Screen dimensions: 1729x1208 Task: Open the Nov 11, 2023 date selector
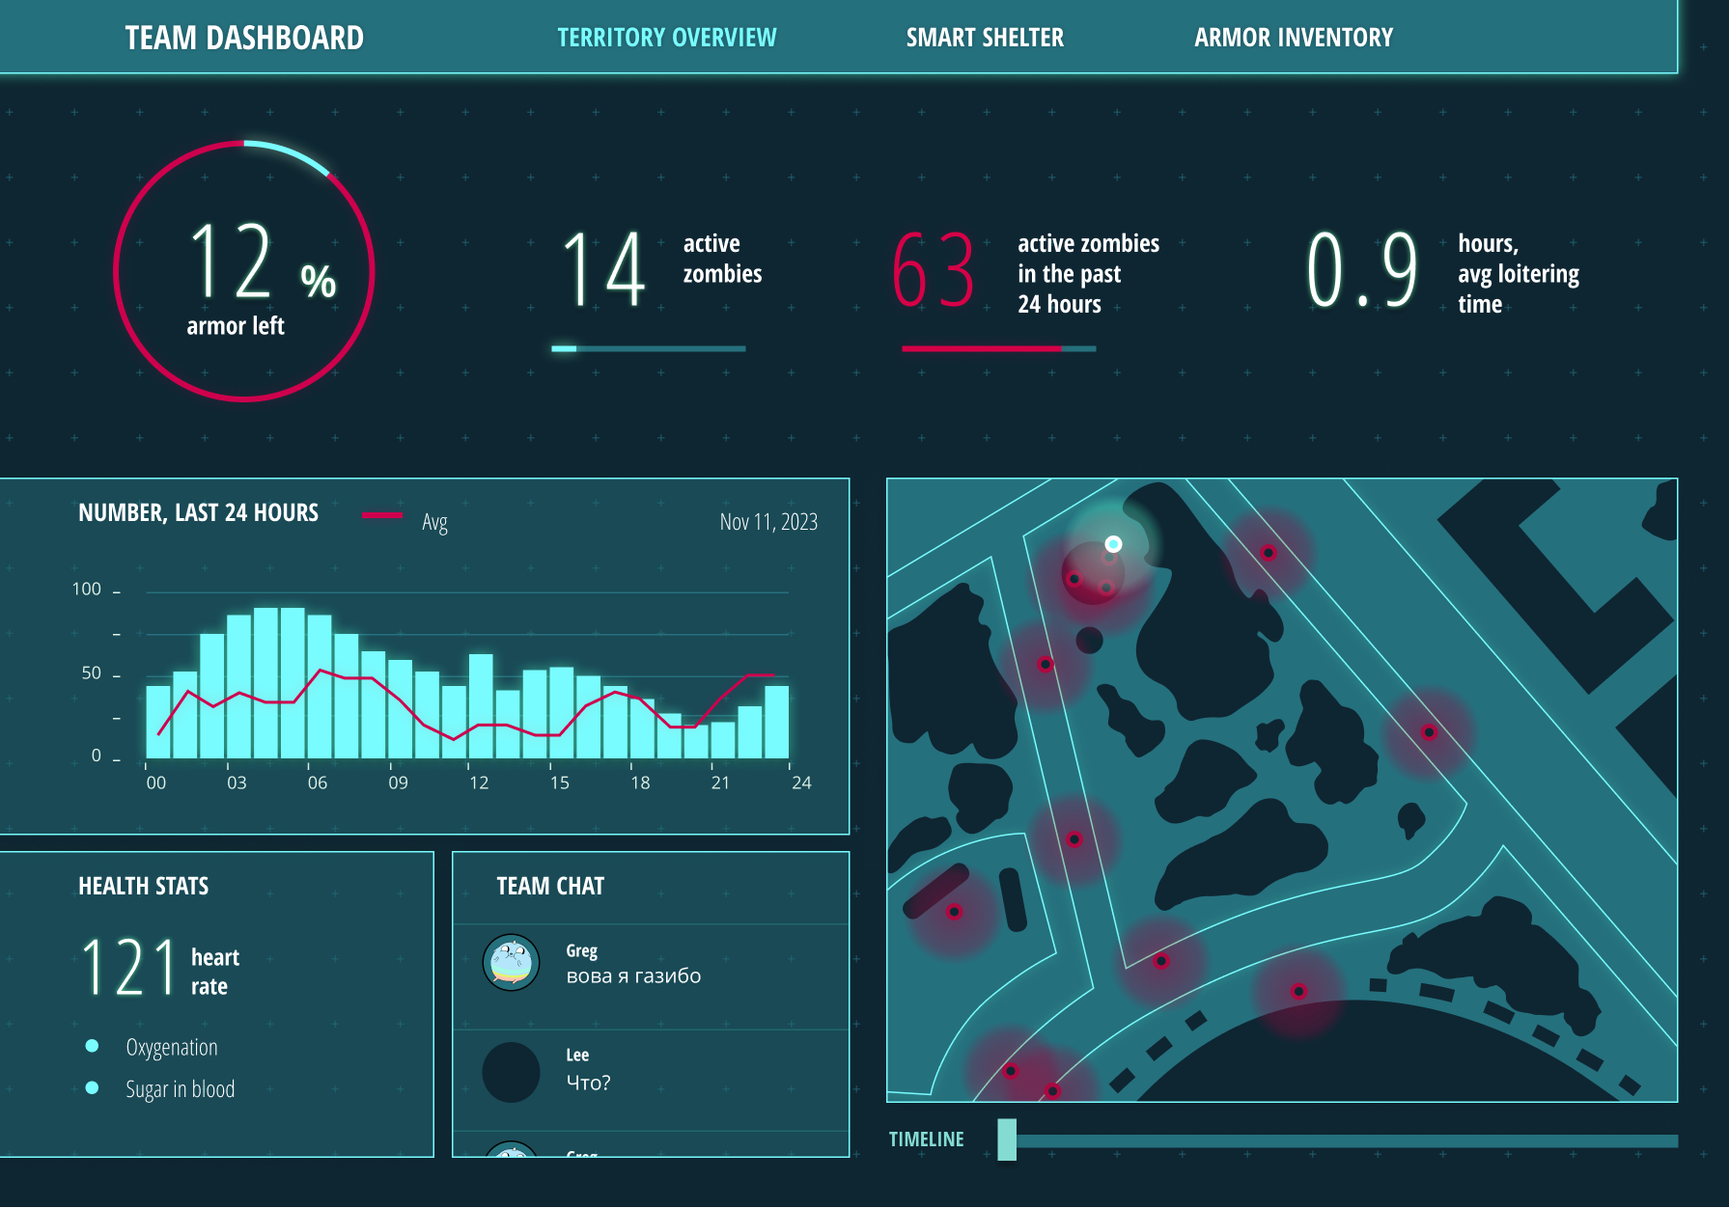click(x=767, y=522)
